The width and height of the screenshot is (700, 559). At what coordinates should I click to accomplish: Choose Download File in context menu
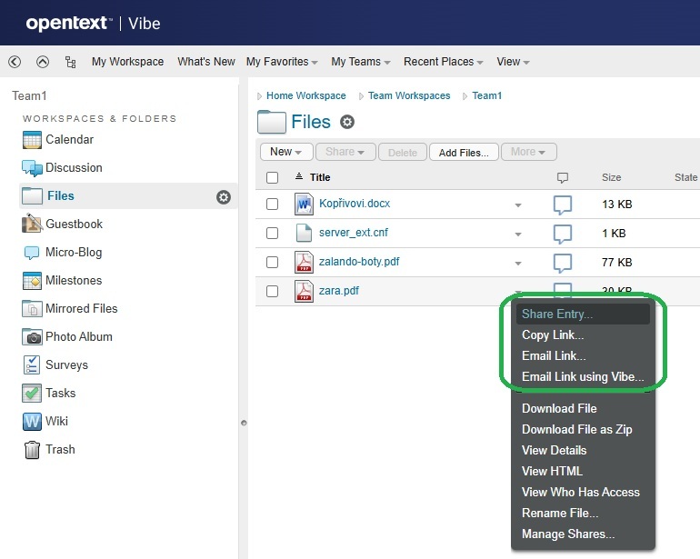[x=583, y=408]
